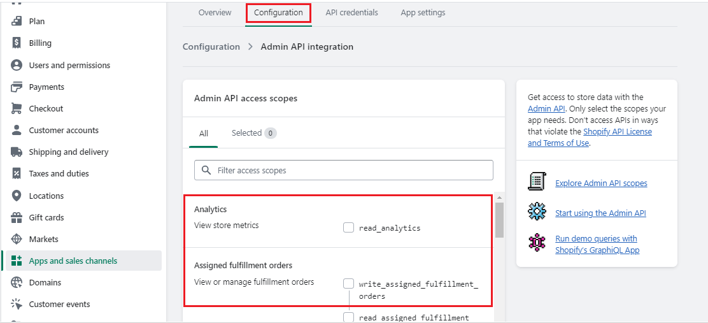The width and height of the screenshot is (708, 323).
Task: Open the API credentials tab
Action: (351, 13)
